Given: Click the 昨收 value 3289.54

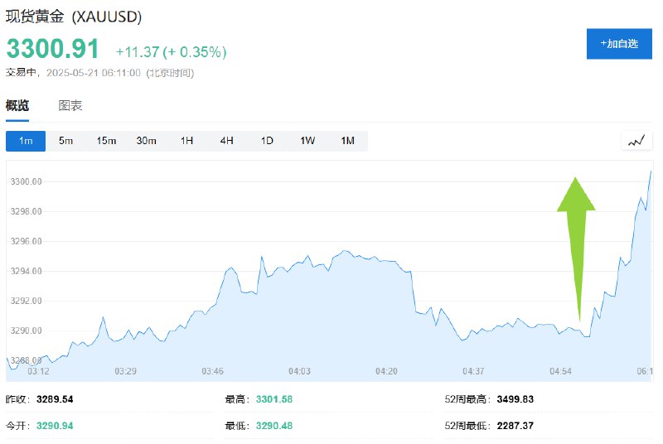Looking at the screenshot, I should pos(55,399).
